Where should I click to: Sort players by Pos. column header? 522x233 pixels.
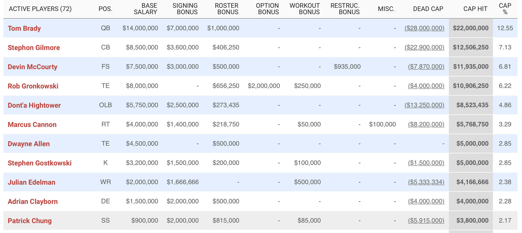pyautogui.click(x=105, y=9)
